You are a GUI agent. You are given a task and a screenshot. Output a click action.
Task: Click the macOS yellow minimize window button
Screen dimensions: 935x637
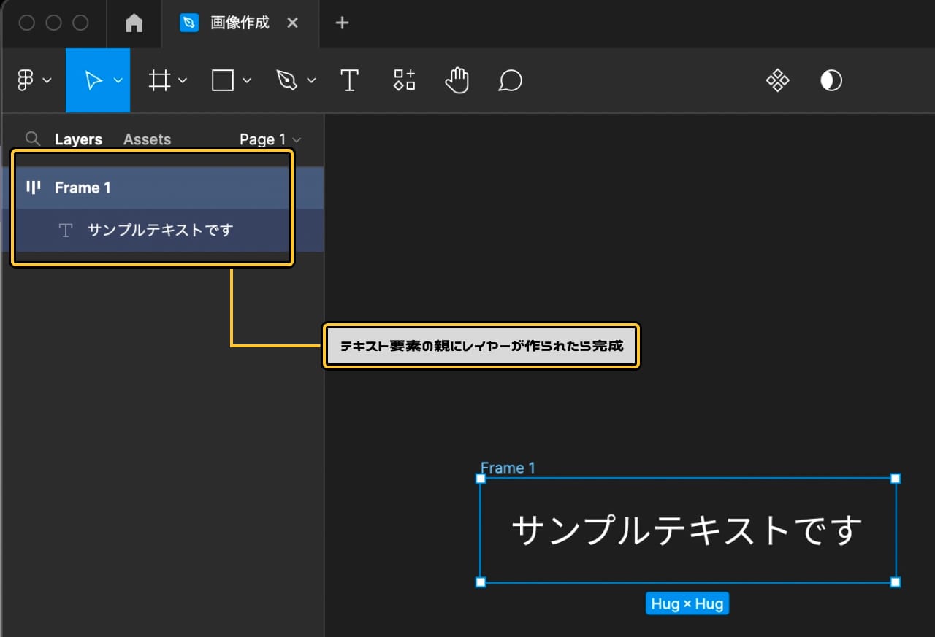tap(53, 23)
